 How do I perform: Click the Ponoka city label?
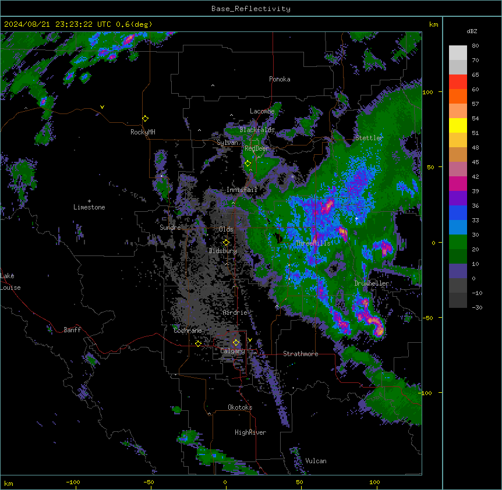280,79
